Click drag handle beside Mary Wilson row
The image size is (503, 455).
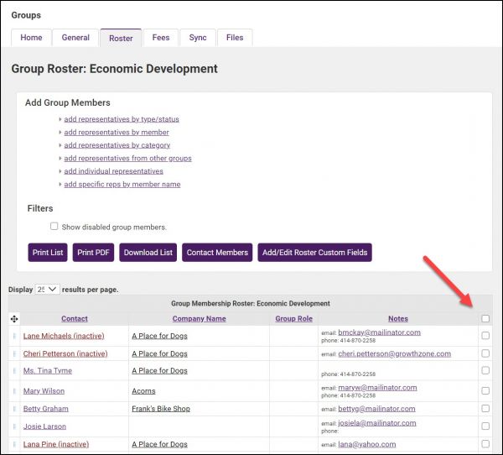pyautogui.click(x=14, y=391)
